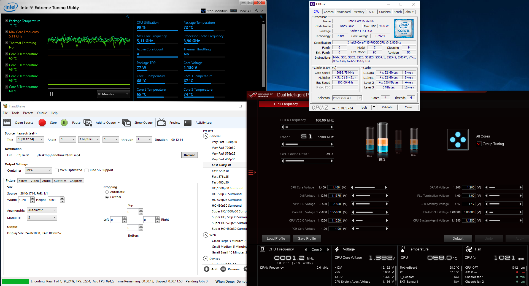The image size is (529, 286).
Task: Click the Activity Log terminal icon
Action: click(188, 123)
